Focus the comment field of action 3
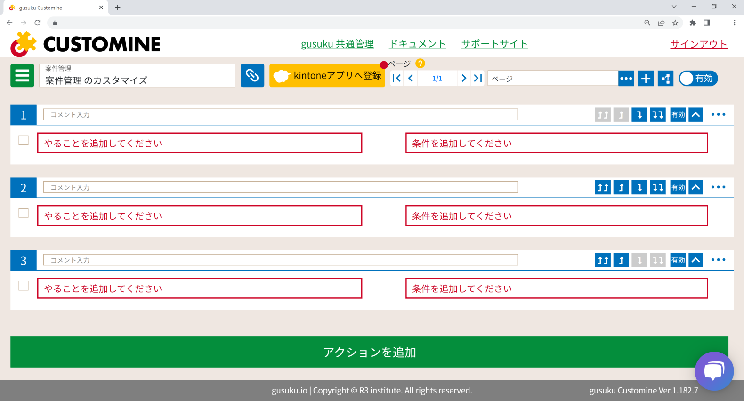 (x=281, y=260)
